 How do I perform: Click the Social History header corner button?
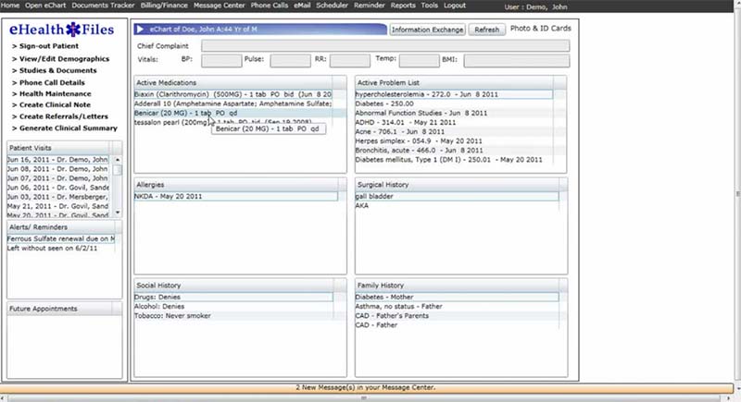tap(340, 286)
